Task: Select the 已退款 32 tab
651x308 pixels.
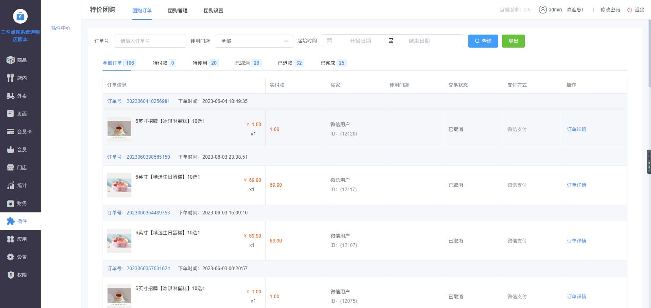Action: [291, 63]
